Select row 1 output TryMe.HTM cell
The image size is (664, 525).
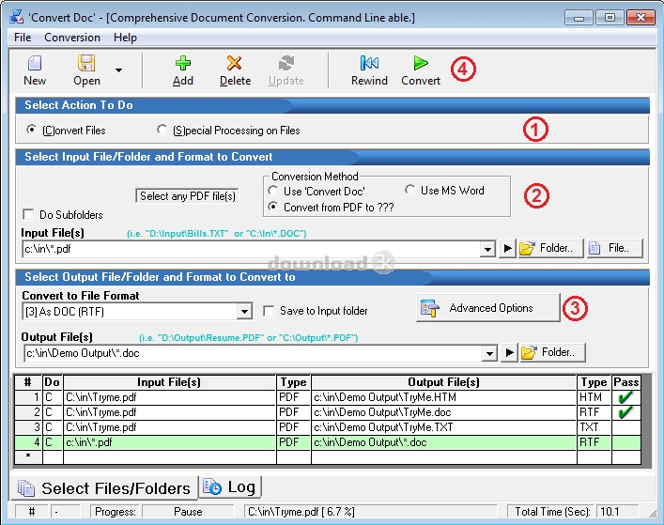pos(444,397)
